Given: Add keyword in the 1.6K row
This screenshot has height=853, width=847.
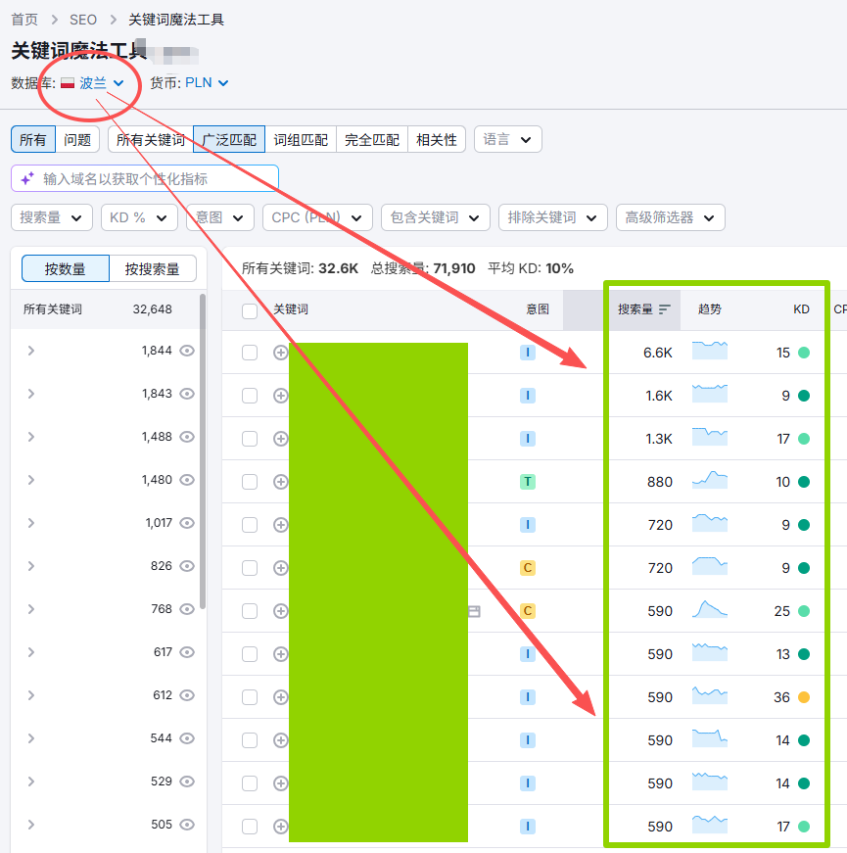Looking at the screenshot, I should tap(280, 396).
